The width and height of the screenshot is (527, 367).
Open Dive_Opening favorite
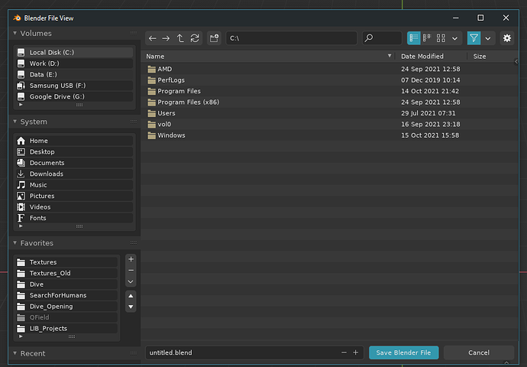point(66,307)
